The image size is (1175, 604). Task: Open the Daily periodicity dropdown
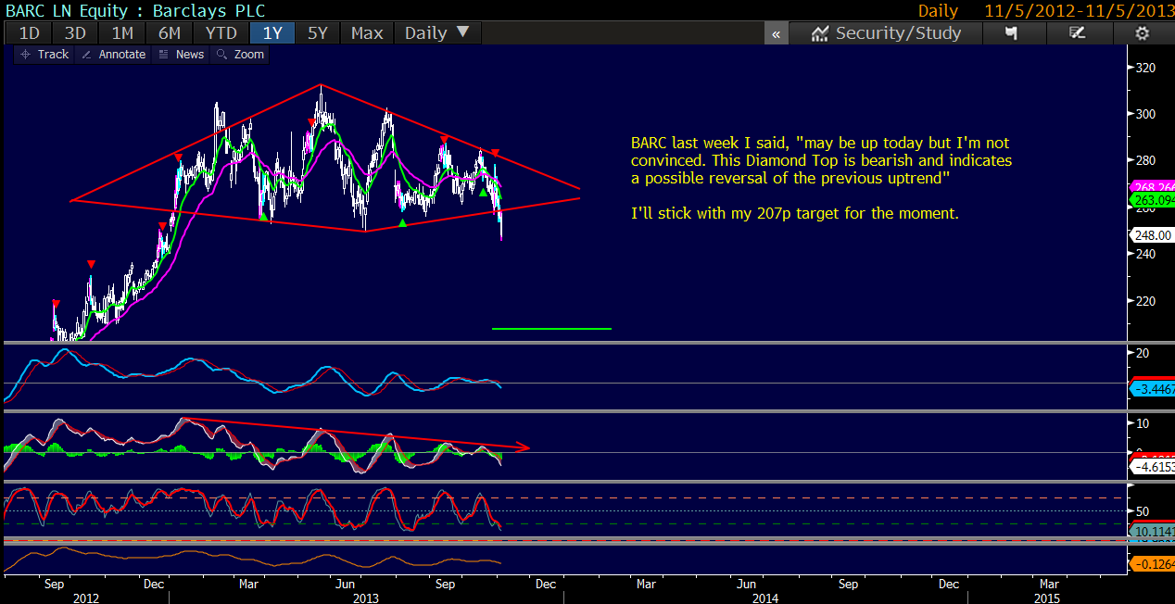click(x=437, y=33)
